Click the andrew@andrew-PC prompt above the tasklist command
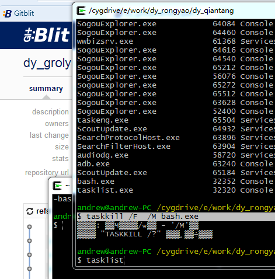The image size is (275, 279). click(x=114, y=252)
